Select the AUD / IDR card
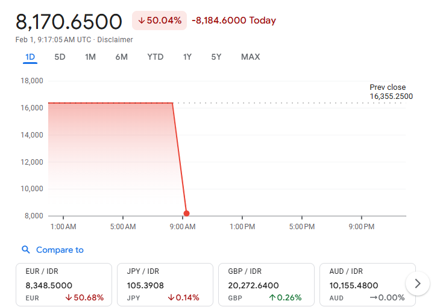Viewport: 437px width, 307px height. [366, 284]
